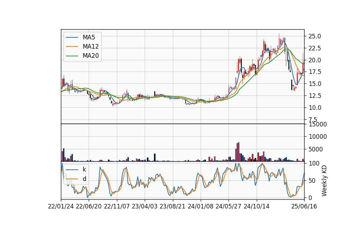Click the MA12 legend label
Screen dimensions: 338x243
pos(90,46)
